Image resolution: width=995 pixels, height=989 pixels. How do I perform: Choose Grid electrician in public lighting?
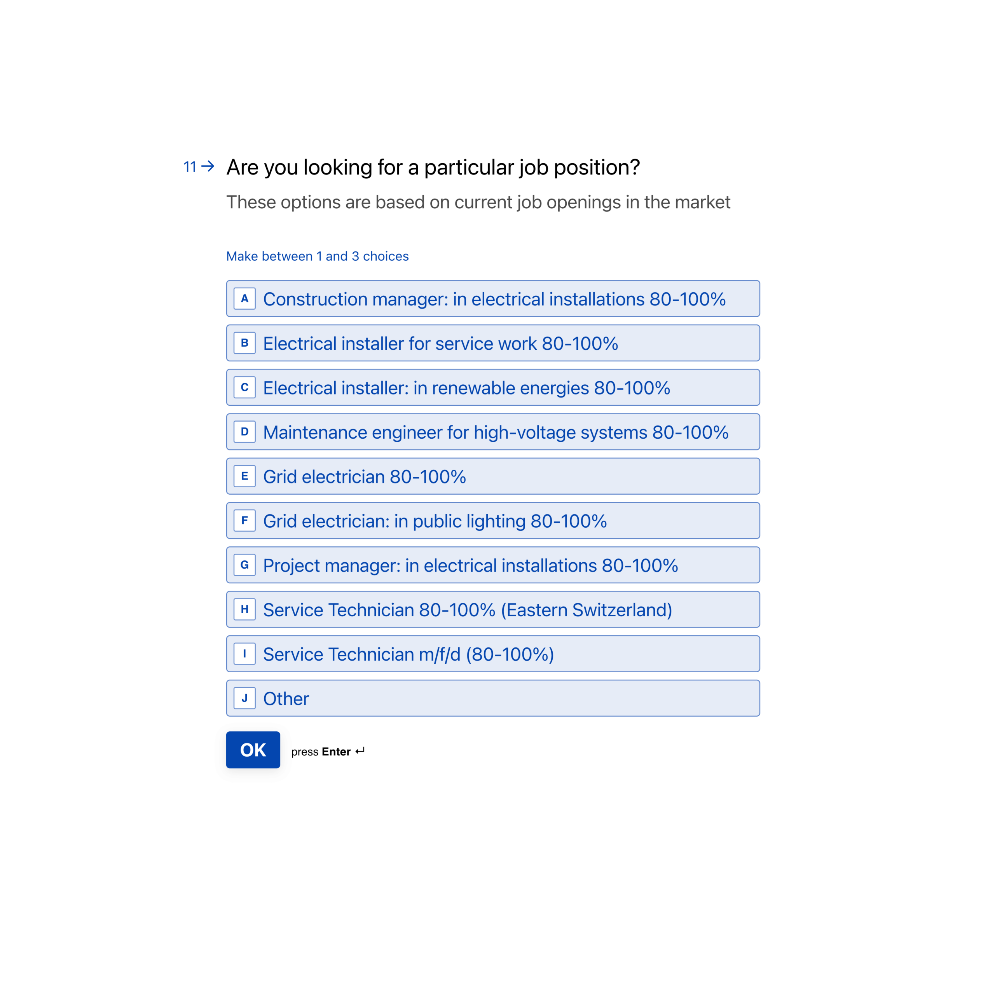pyautogui.click(x=493, y=520)
